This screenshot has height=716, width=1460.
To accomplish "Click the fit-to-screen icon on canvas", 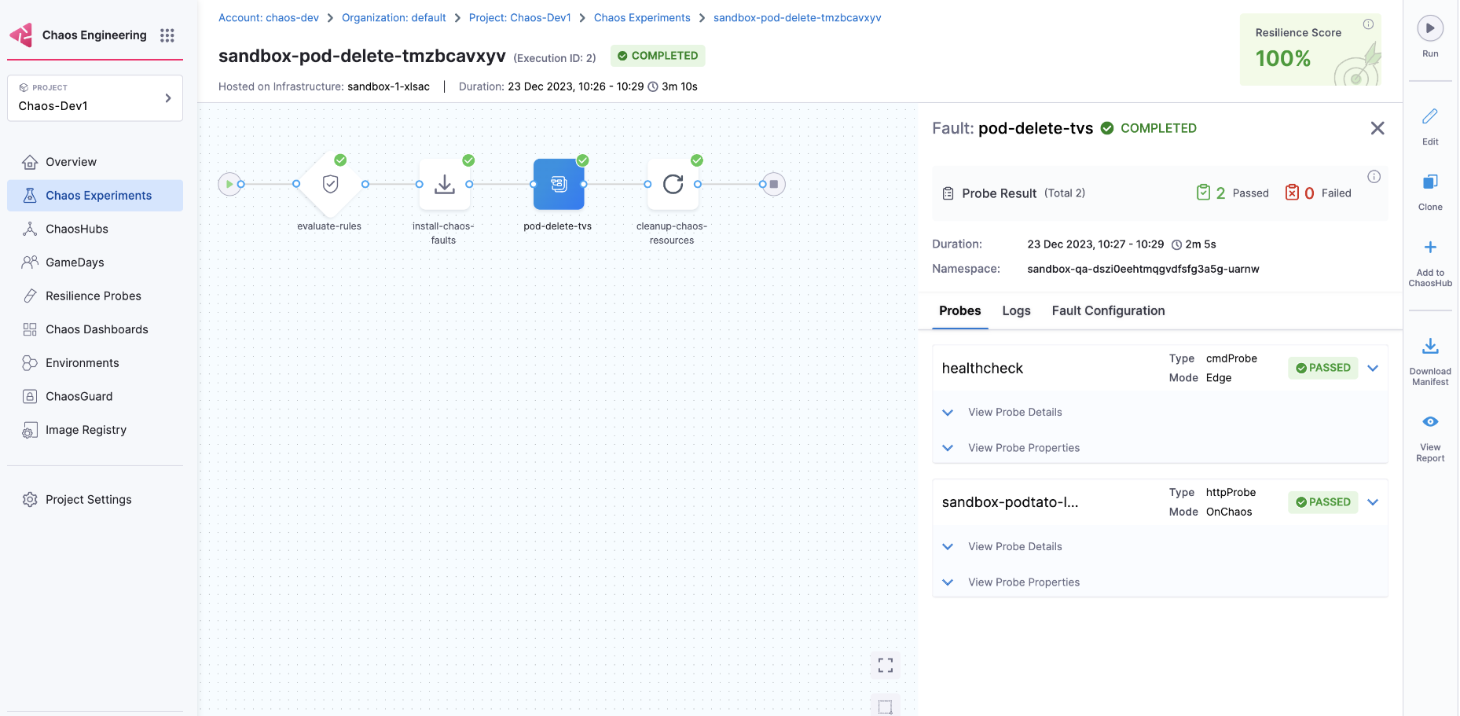I will [x=885, y=666].
